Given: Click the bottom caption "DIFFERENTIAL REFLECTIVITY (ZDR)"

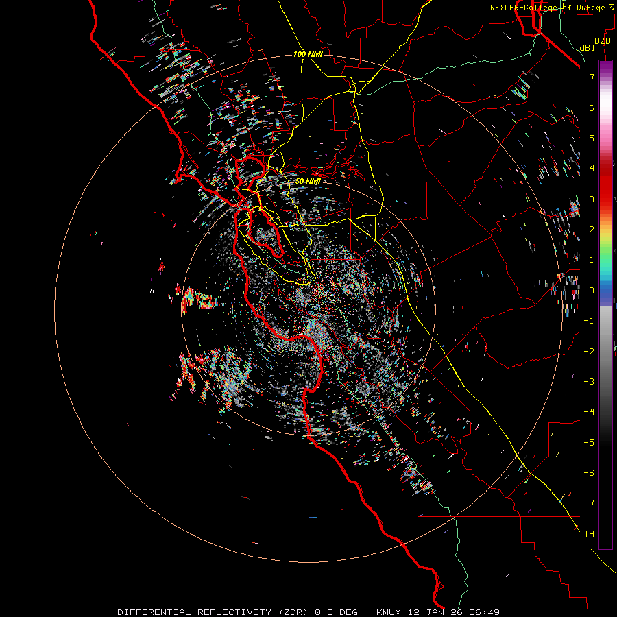Looking at the screenshot, I should (x=215, y=612).
